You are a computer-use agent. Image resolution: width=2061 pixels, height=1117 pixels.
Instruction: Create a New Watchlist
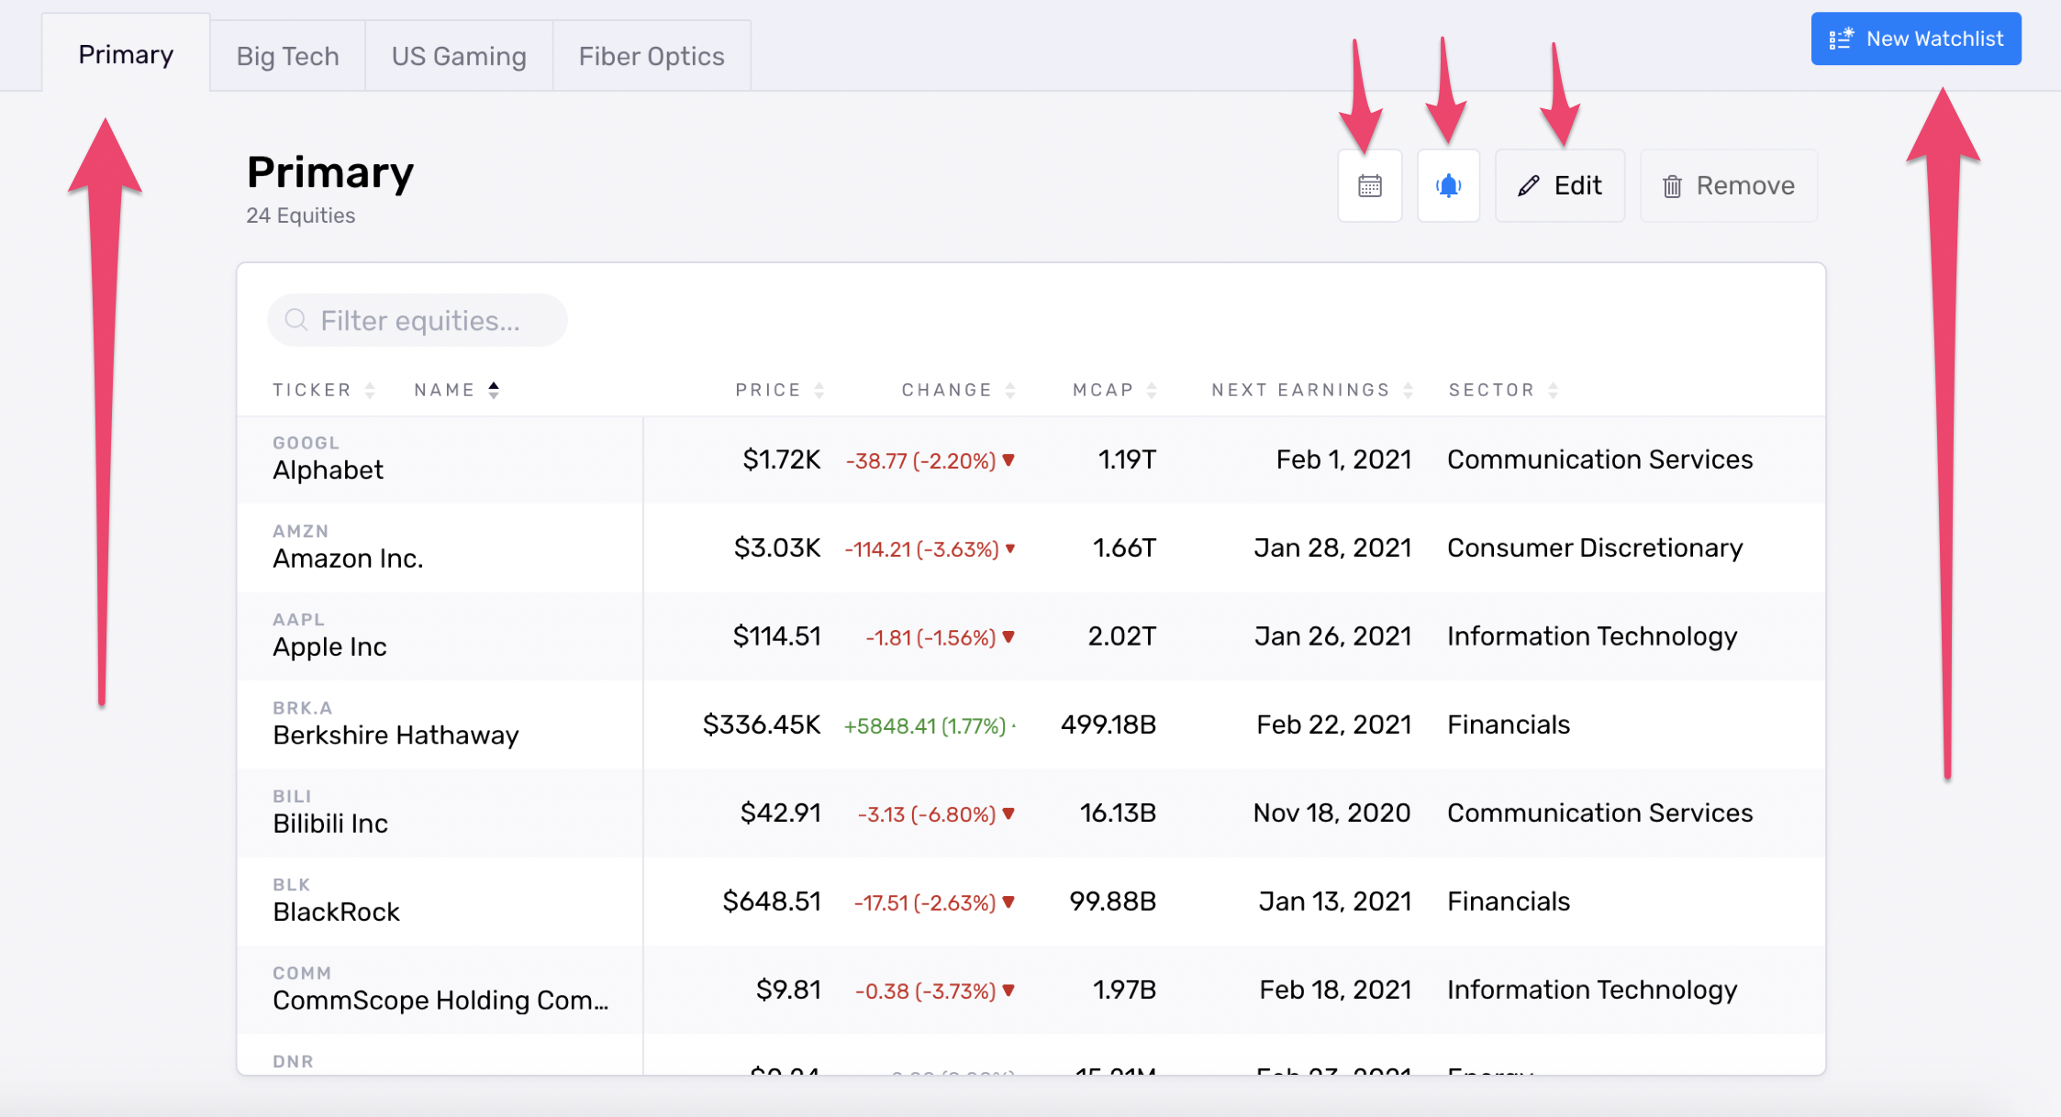[1916, 39]
